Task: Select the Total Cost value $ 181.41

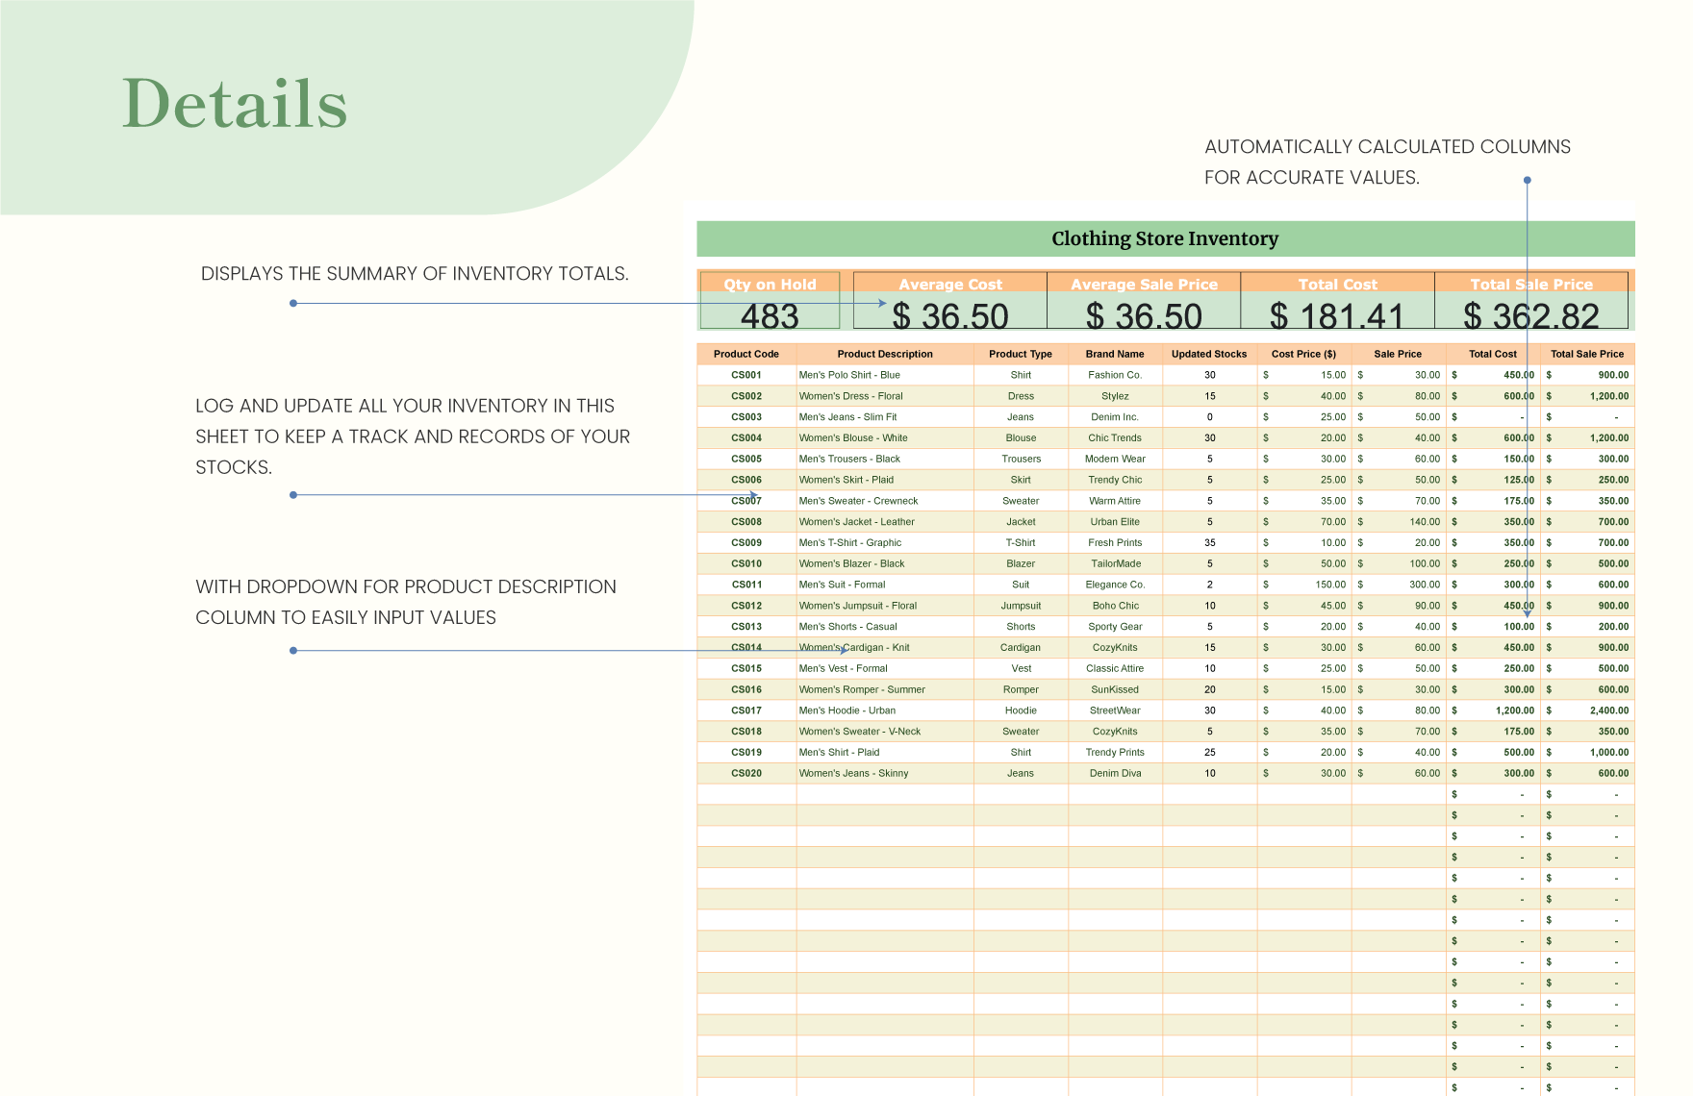Action: click(1337, 316)
